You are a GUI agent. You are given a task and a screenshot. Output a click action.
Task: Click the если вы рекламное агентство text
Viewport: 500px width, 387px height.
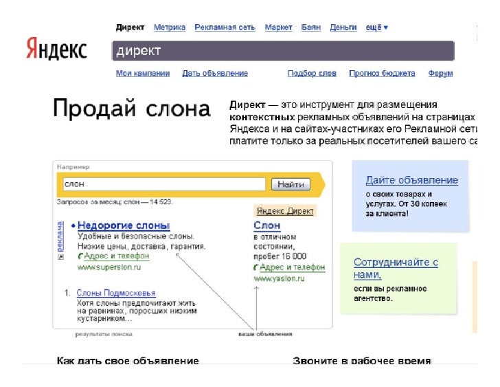pos(390,294)
